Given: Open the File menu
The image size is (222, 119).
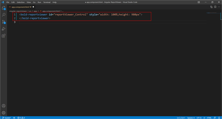Looking at the screenshot, I should point(8,2).
